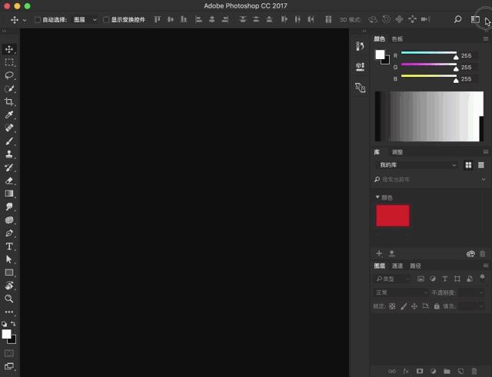Open the History panel icon
The height and width of the screenshot is (377, 492).
[x=360, y=46]
